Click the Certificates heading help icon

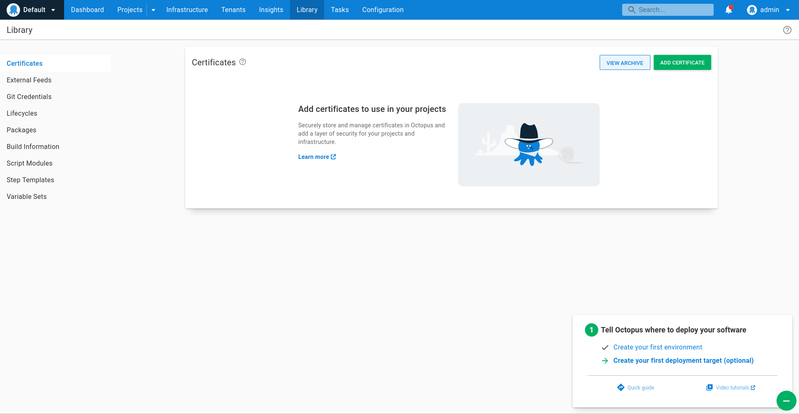coord(243,62)
